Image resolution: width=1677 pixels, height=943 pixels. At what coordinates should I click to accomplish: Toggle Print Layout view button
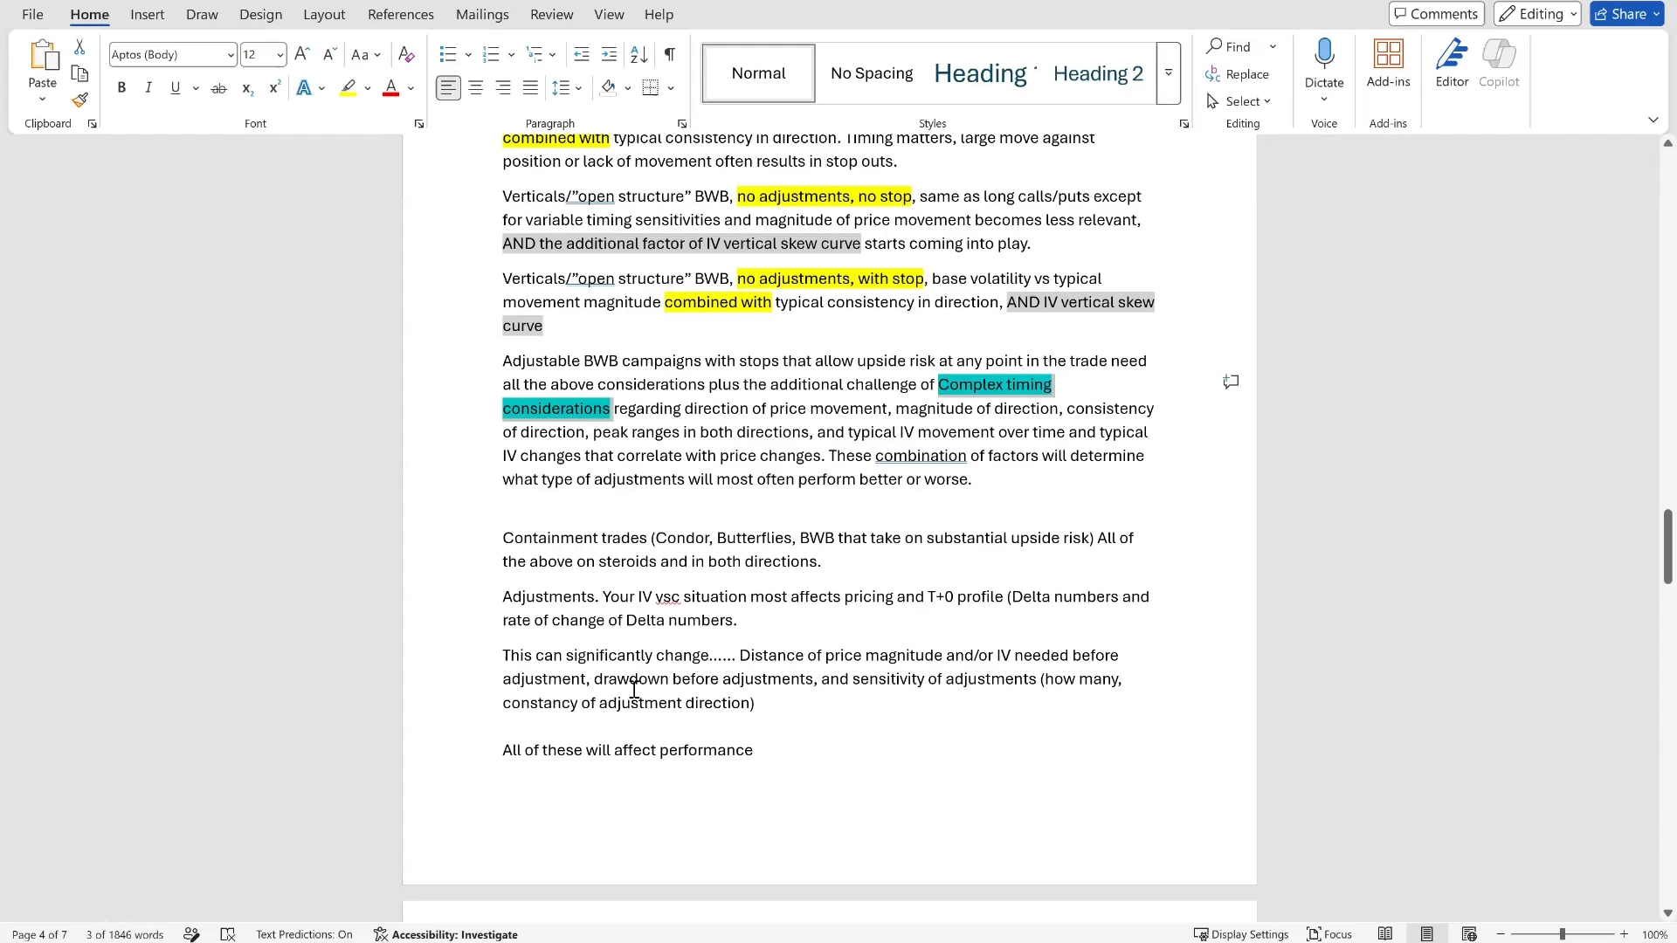point(1427,934)
